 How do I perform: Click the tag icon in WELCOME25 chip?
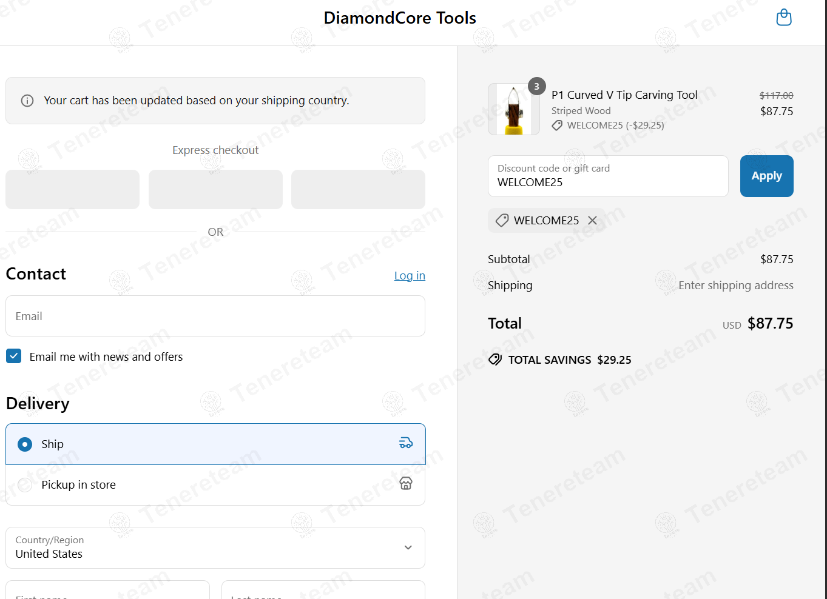tap(502, 221)
